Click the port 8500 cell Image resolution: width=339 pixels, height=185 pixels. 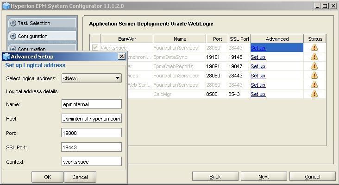coord(217,94)
